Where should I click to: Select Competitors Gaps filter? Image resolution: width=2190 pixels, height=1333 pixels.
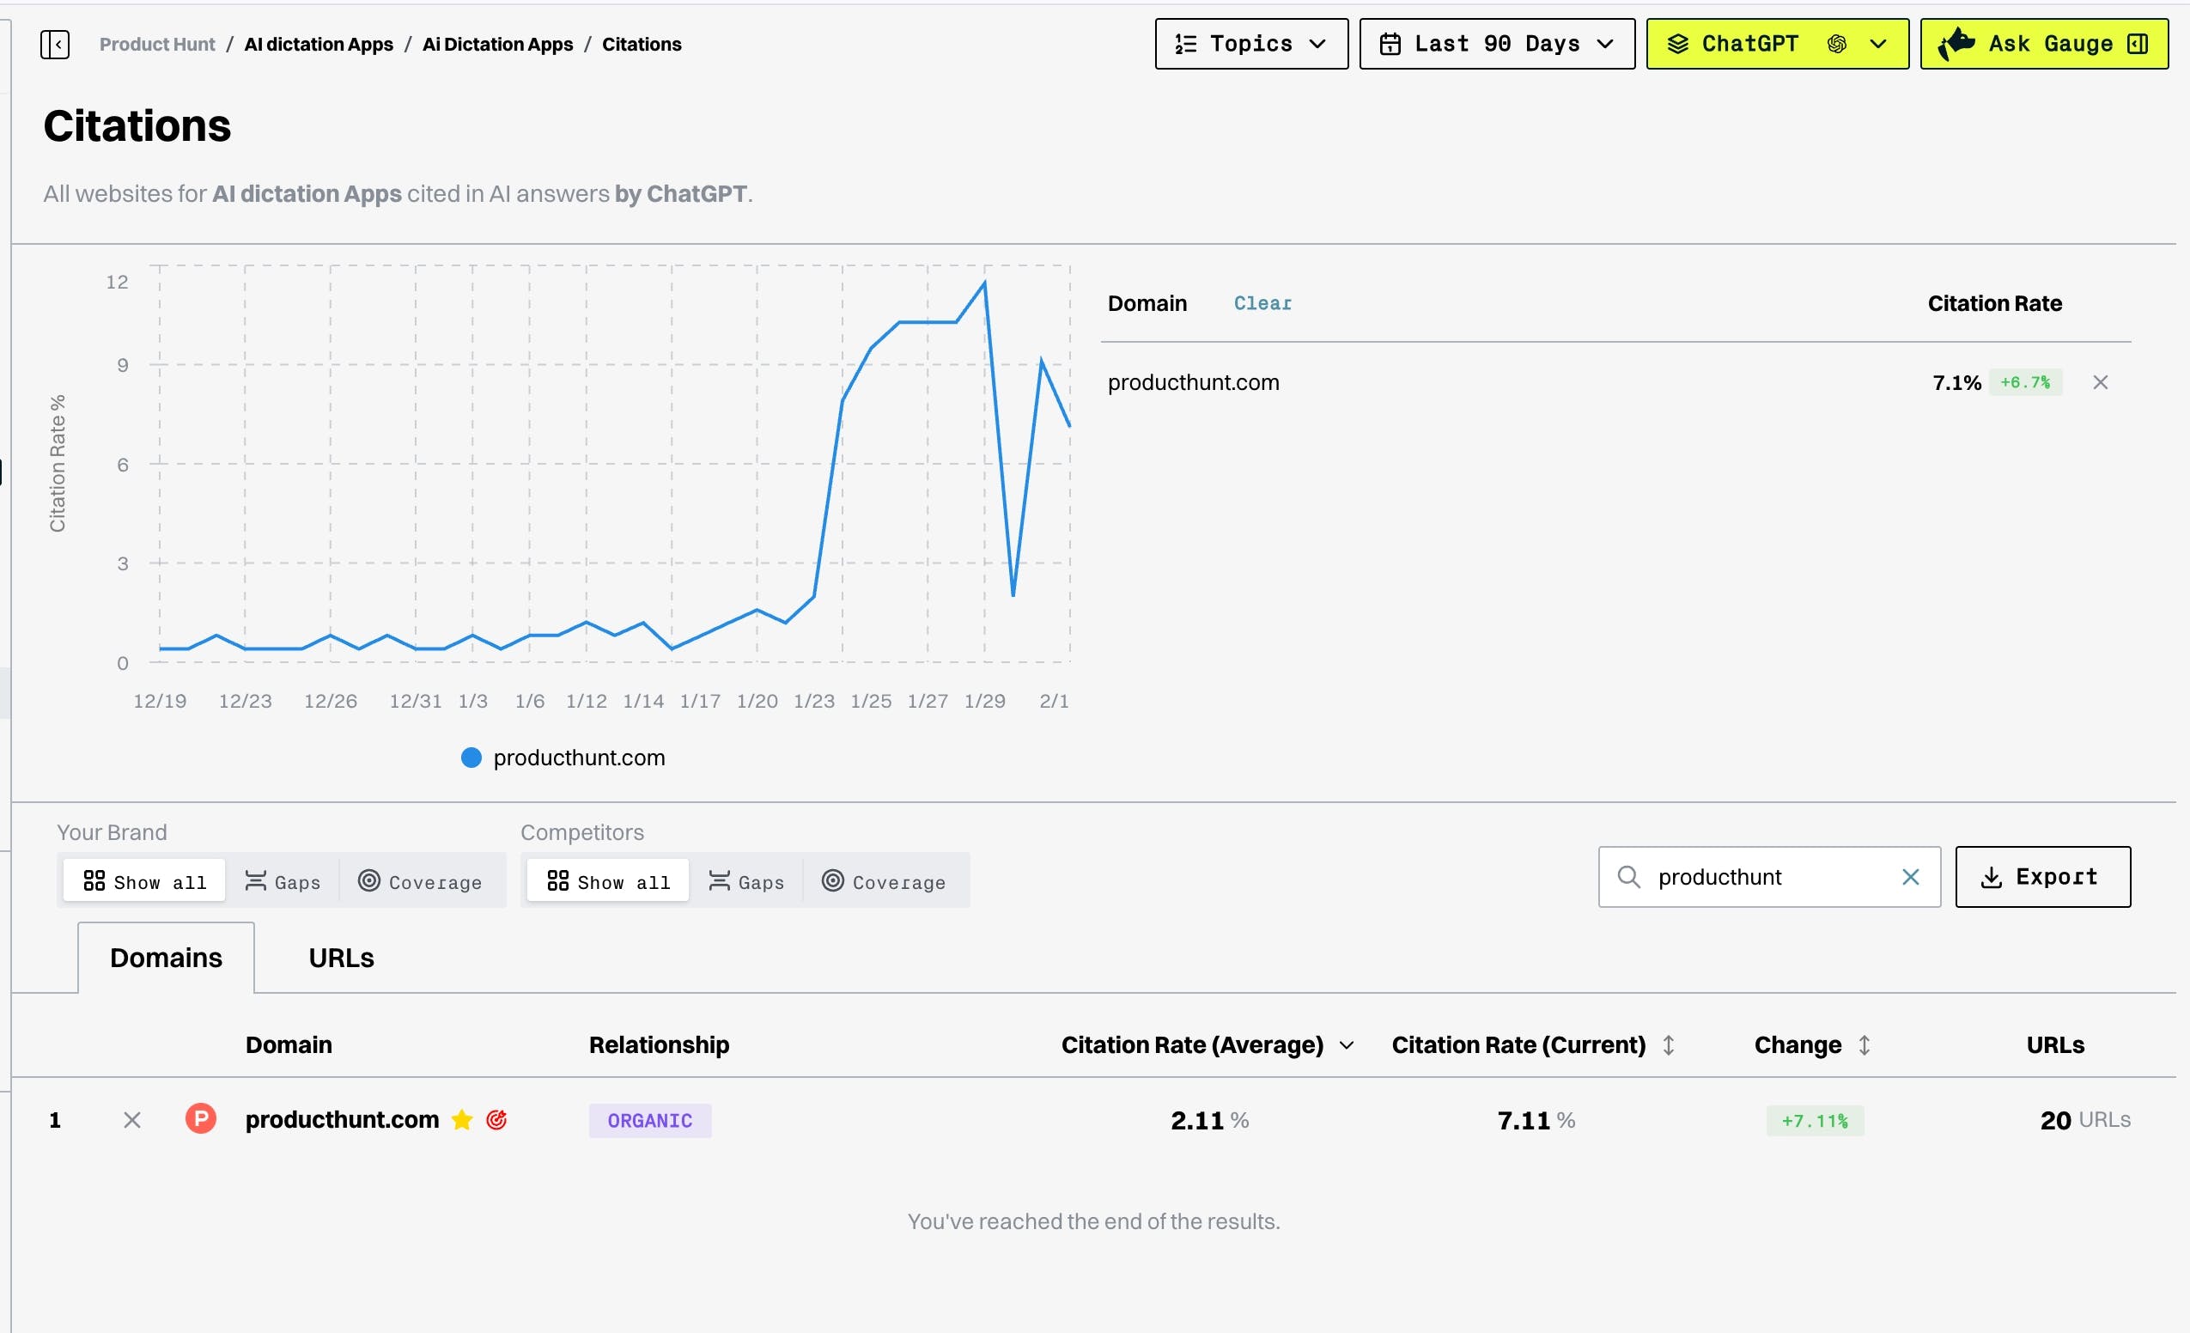click(746, 881)
